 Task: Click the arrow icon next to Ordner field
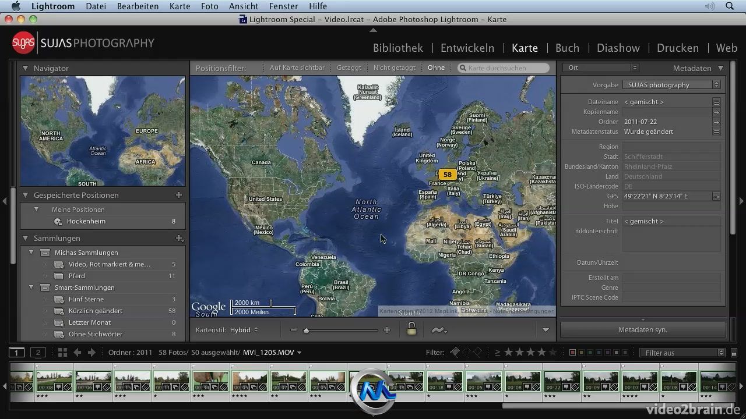click(716, 122)
